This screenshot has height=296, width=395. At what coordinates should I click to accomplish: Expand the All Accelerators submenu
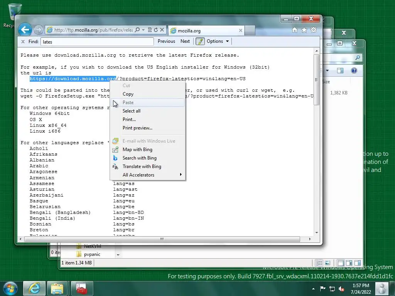[x=147, y=175]
